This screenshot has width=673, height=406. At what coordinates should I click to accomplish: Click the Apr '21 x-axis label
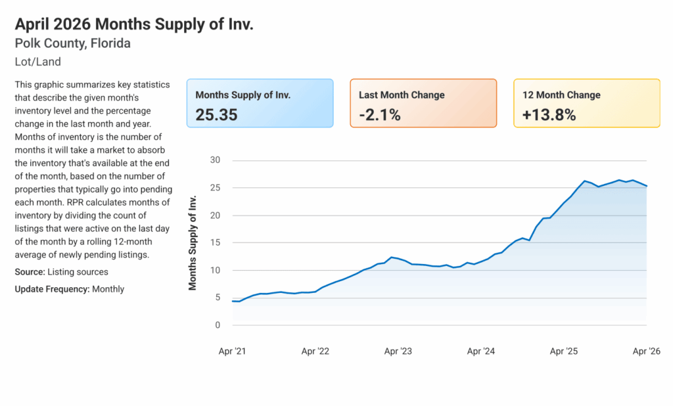[232, 351]
